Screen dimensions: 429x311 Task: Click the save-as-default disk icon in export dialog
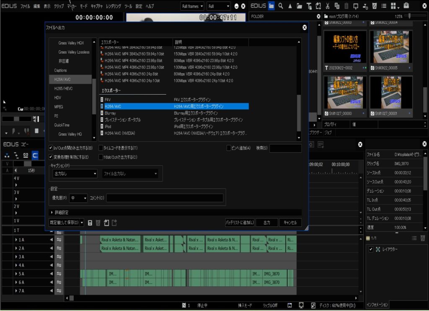click(90, 223)
